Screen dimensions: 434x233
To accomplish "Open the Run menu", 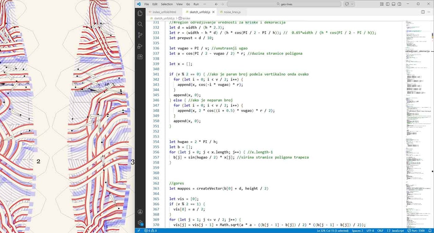I will tap(196, 4).
